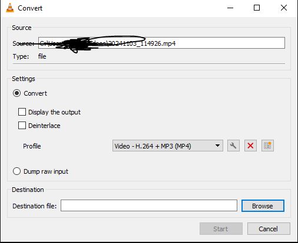Image resolution: width=298 pixels, height=243 pixels.
Task: Create a new profile icon
Action: [x=267, y=146]
